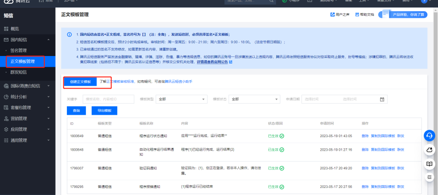Screen dimensions: 438x195
Task: Click the 短信 sidebar title
Action: [x=8, y=15]
